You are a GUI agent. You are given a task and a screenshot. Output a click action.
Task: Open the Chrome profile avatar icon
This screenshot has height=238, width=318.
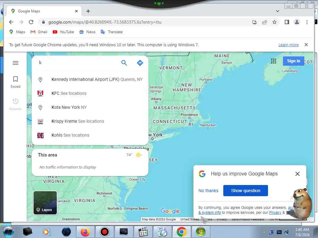pos(297,22)
